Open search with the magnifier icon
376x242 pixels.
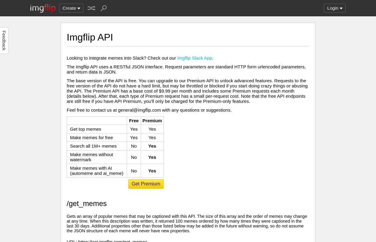click(104, 8)
